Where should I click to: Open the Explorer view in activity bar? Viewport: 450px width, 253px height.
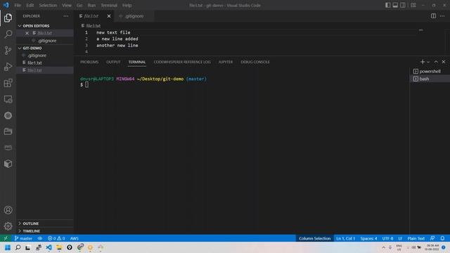tap(8, 18)
